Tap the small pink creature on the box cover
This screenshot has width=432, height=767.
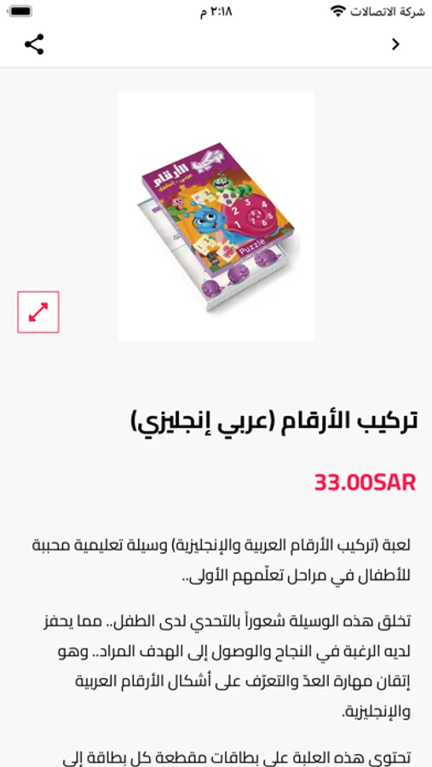[x=176, y=203]
